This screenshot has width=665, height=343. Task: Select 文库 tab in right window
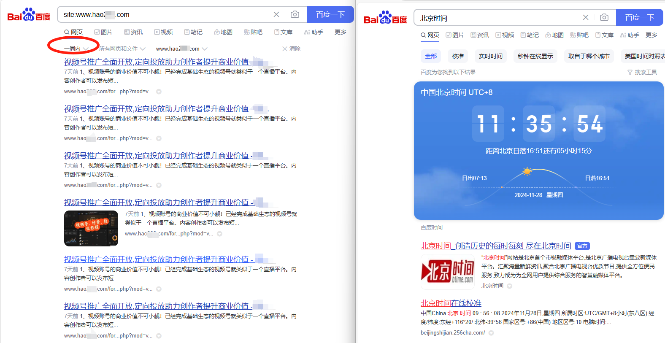click(x=604, y=35)
